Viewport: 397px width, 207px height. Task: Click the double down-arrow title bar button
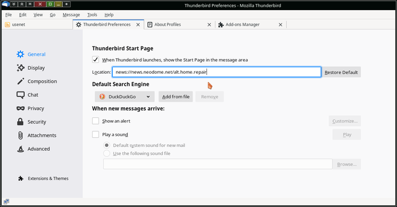pyautogui.click(x=14, y=4)
